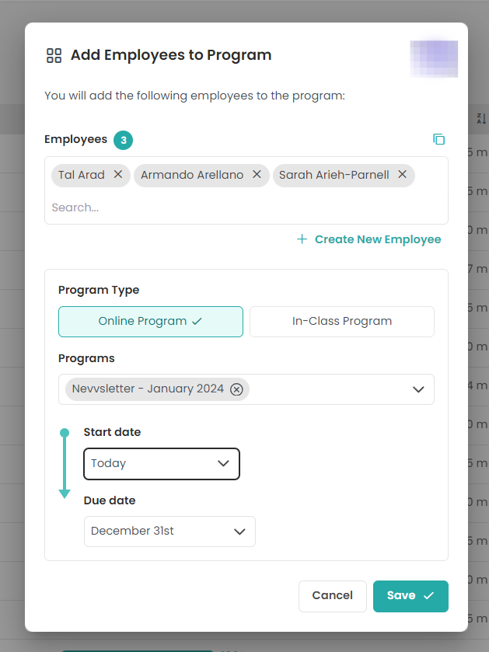The height and width of the screenshot is (652, 489).
Task: Remove Armando Arellano using the X icon
Action: [257, 175]
